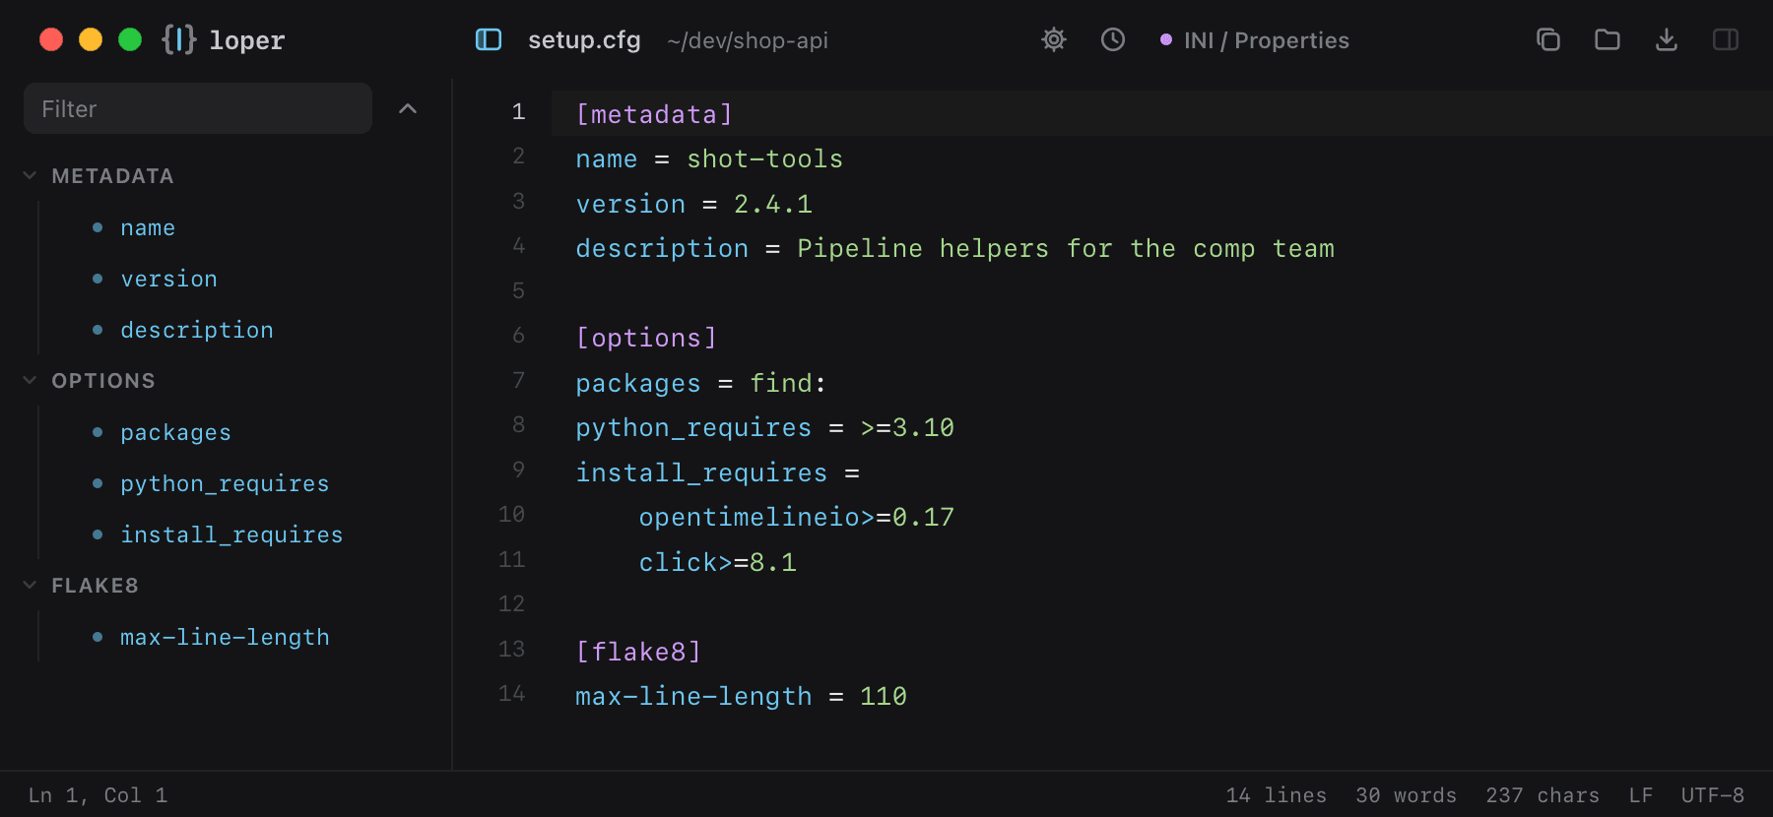
Task: Change encoding via UTF-8 indicator
Action: (1712, 795)
